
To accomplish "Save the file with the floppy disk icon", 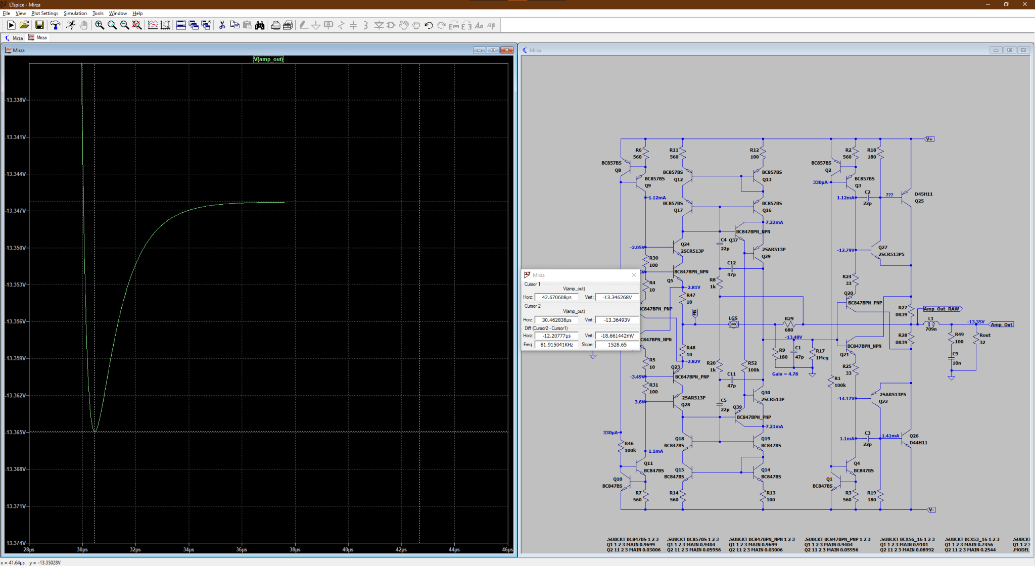I will pyautogui.click(x=39, y=25).
